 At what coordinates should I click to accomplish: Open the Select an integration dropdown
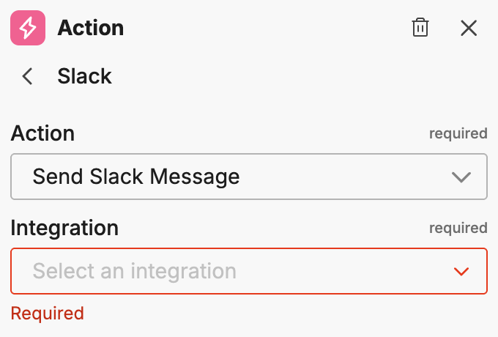[248, 271]
